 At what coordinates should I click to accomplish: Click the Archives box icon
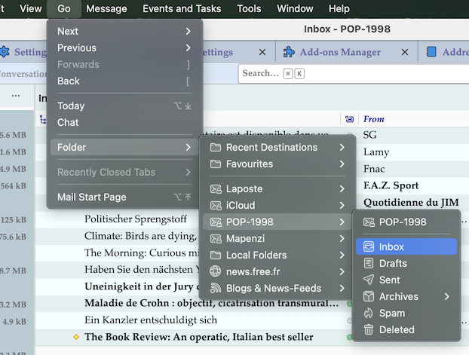(369, 297)
